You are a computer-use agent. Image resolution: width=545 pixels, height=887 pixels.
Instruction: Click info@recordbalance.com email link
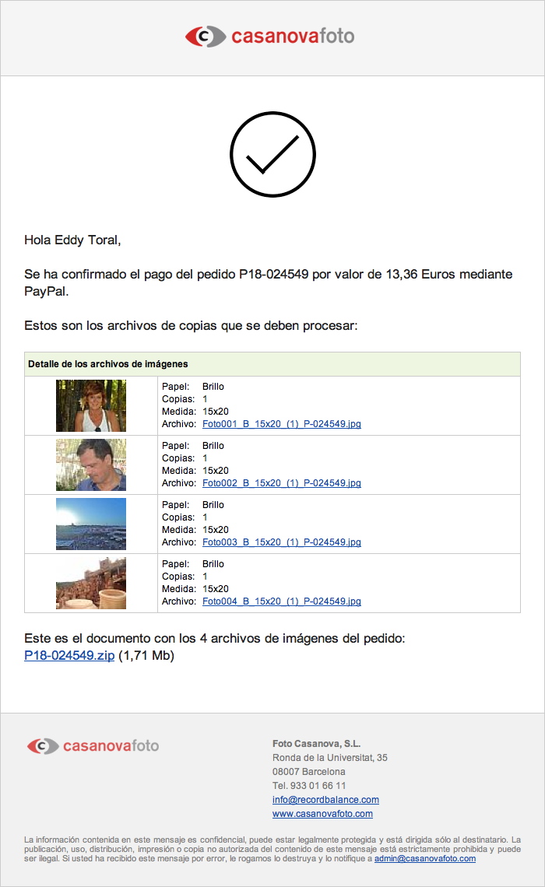pos(325,800)
